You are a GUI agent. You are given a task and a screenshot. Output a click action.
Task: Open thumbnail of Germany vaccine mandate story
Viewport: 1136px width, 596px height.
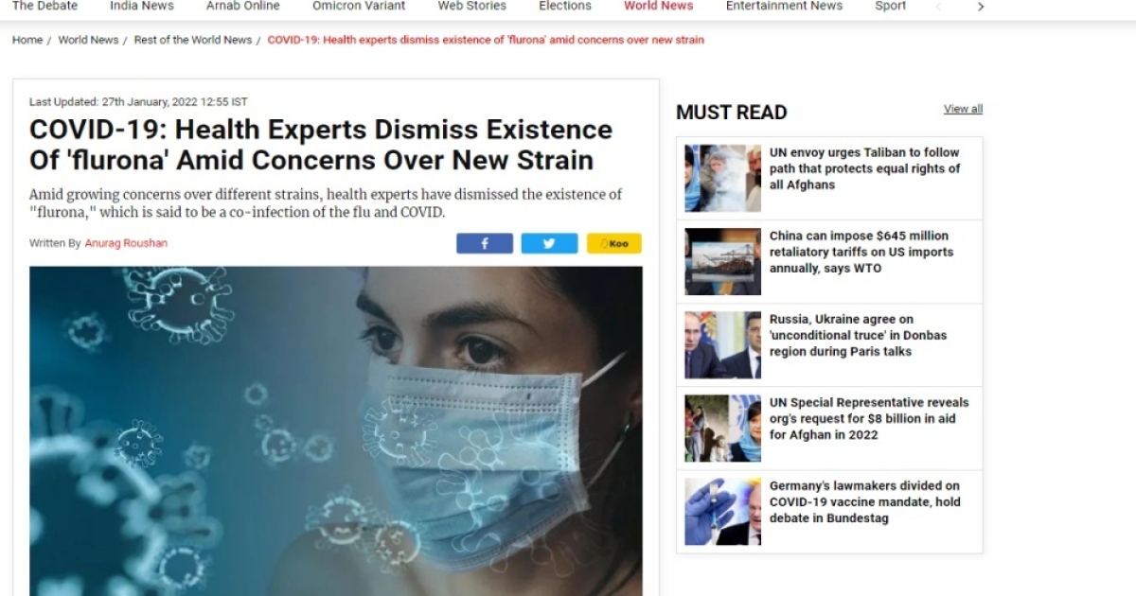pyautogui.click(x=722, y=511)
